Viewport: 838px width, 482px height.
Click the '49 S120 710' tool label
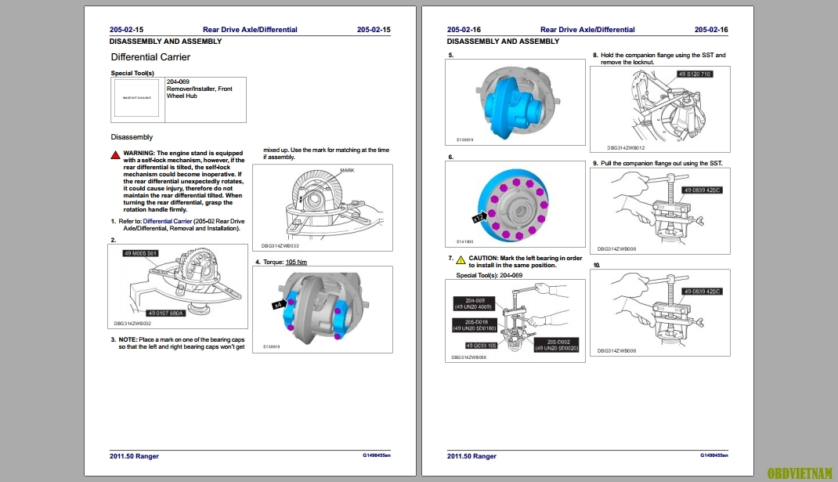[695, 74]
